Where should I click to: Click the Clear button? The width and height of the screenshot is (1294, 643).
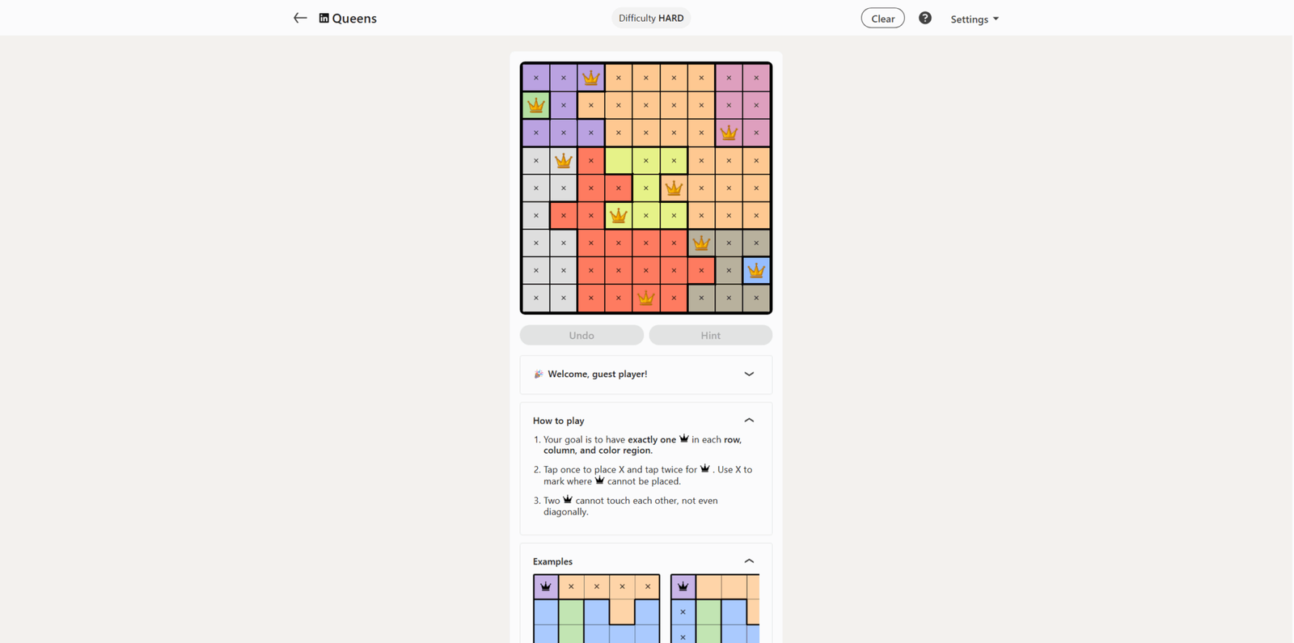point(882,19)
